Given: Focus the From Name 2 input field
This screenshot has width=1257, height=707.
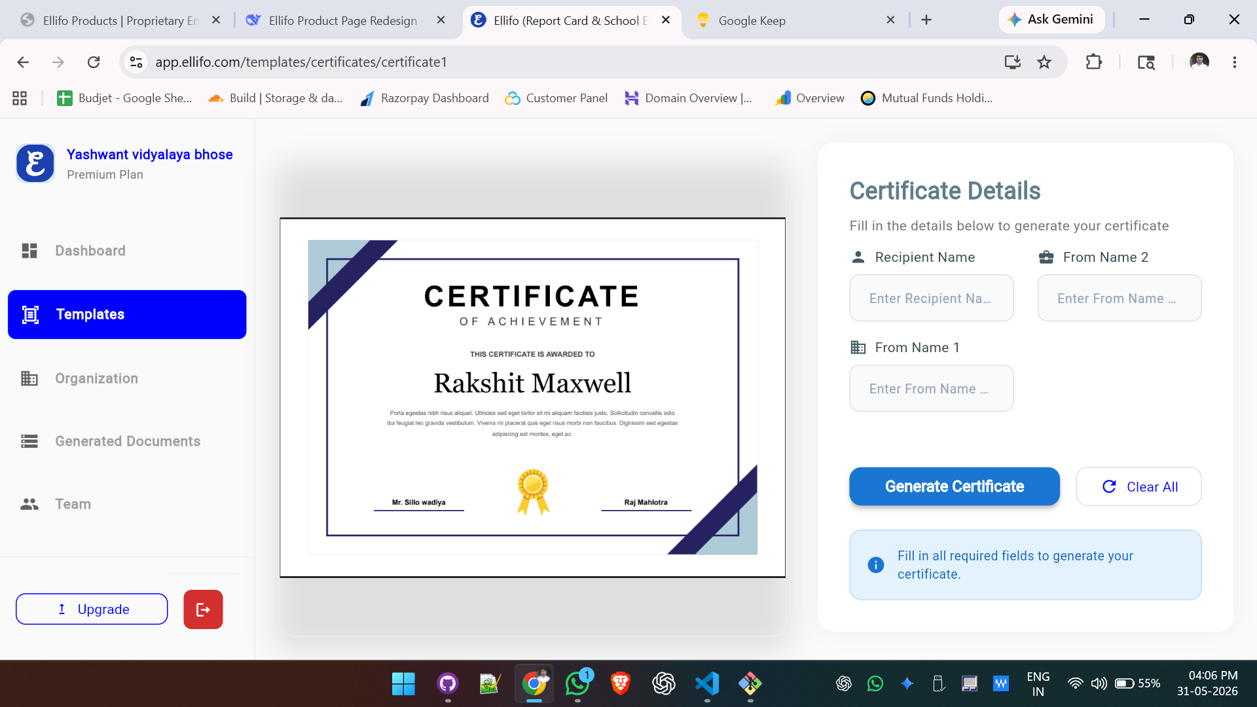Looking at the screenshot, I should [1120, 299].
